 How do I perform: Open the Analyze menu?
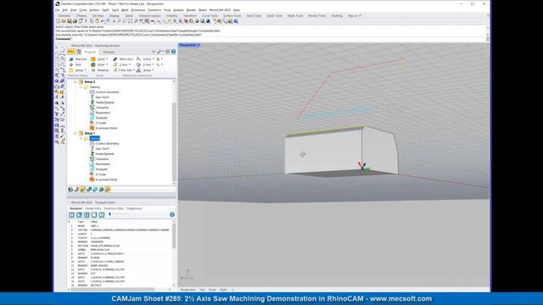[x=178, y=10]
